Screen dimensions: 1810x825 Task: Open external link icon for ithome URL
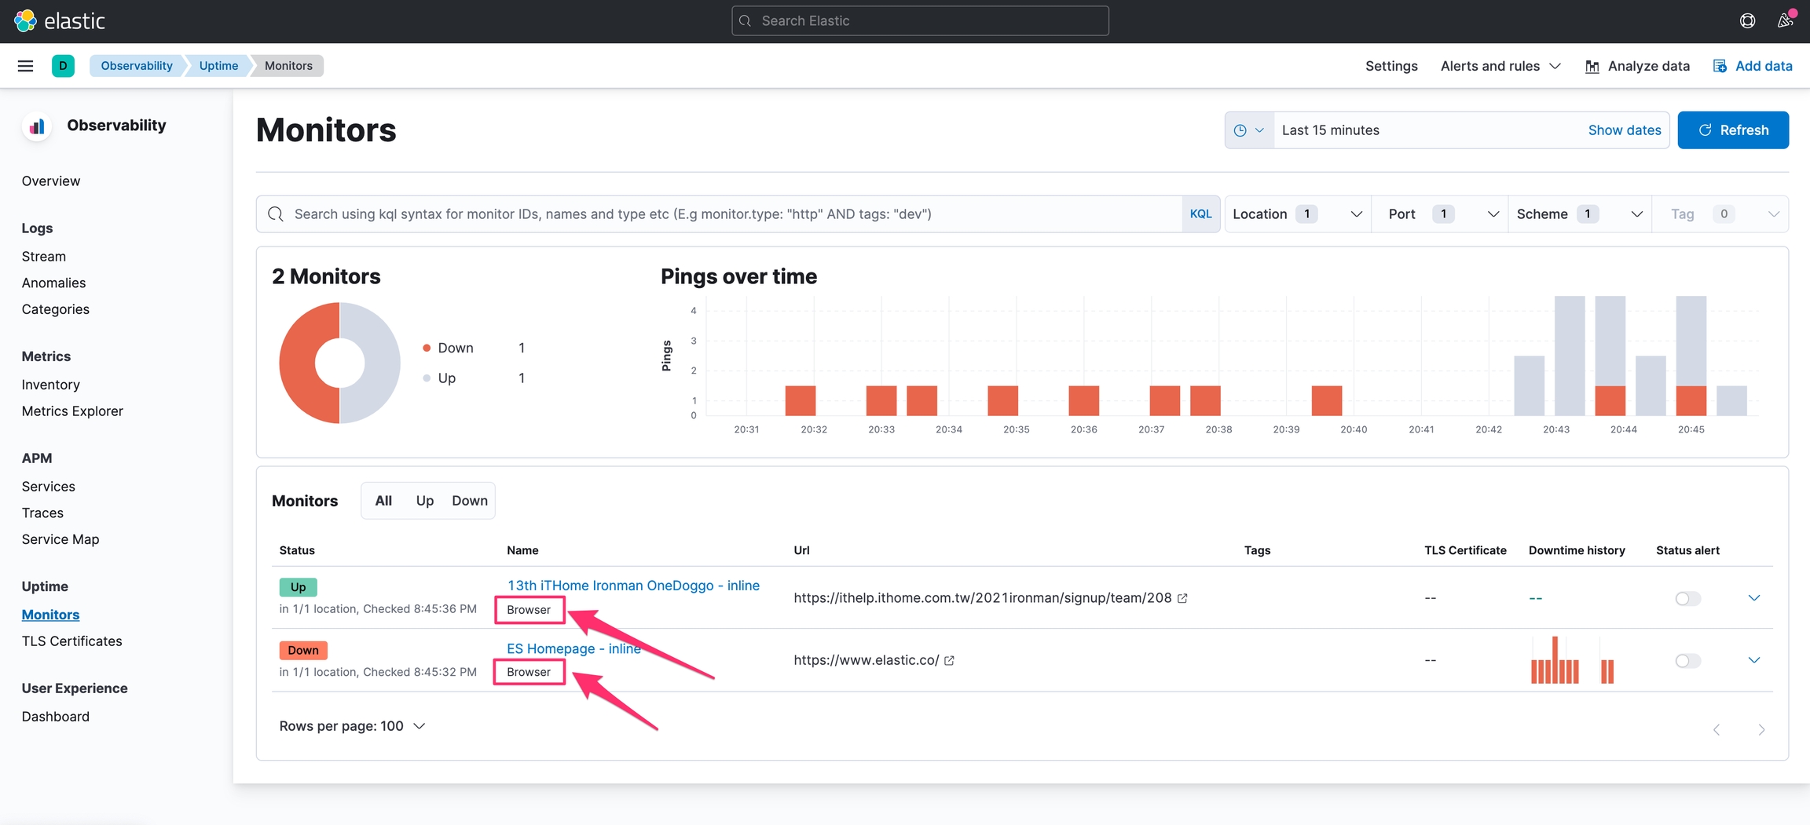point(1182,598)
